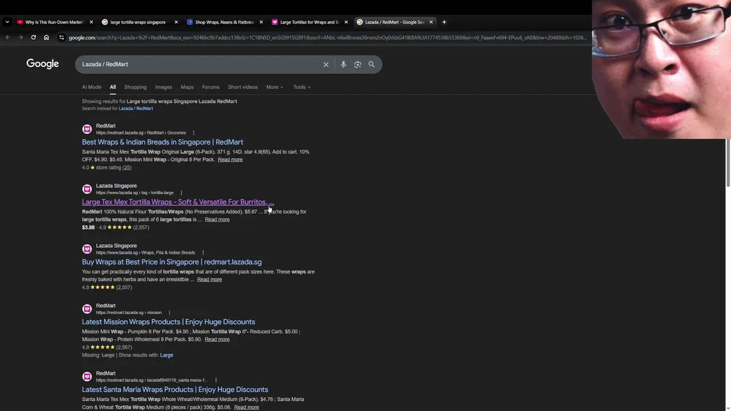This screenshot has height=411, width=731.
Task: Click the page vertical scrollbar
Action: (728, 163)
